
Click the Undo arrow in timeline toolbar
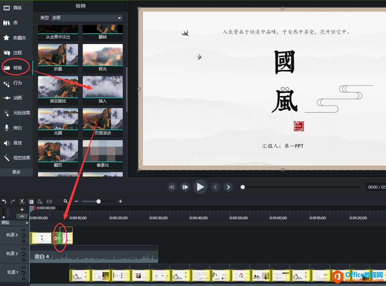[x=4, y=201]
